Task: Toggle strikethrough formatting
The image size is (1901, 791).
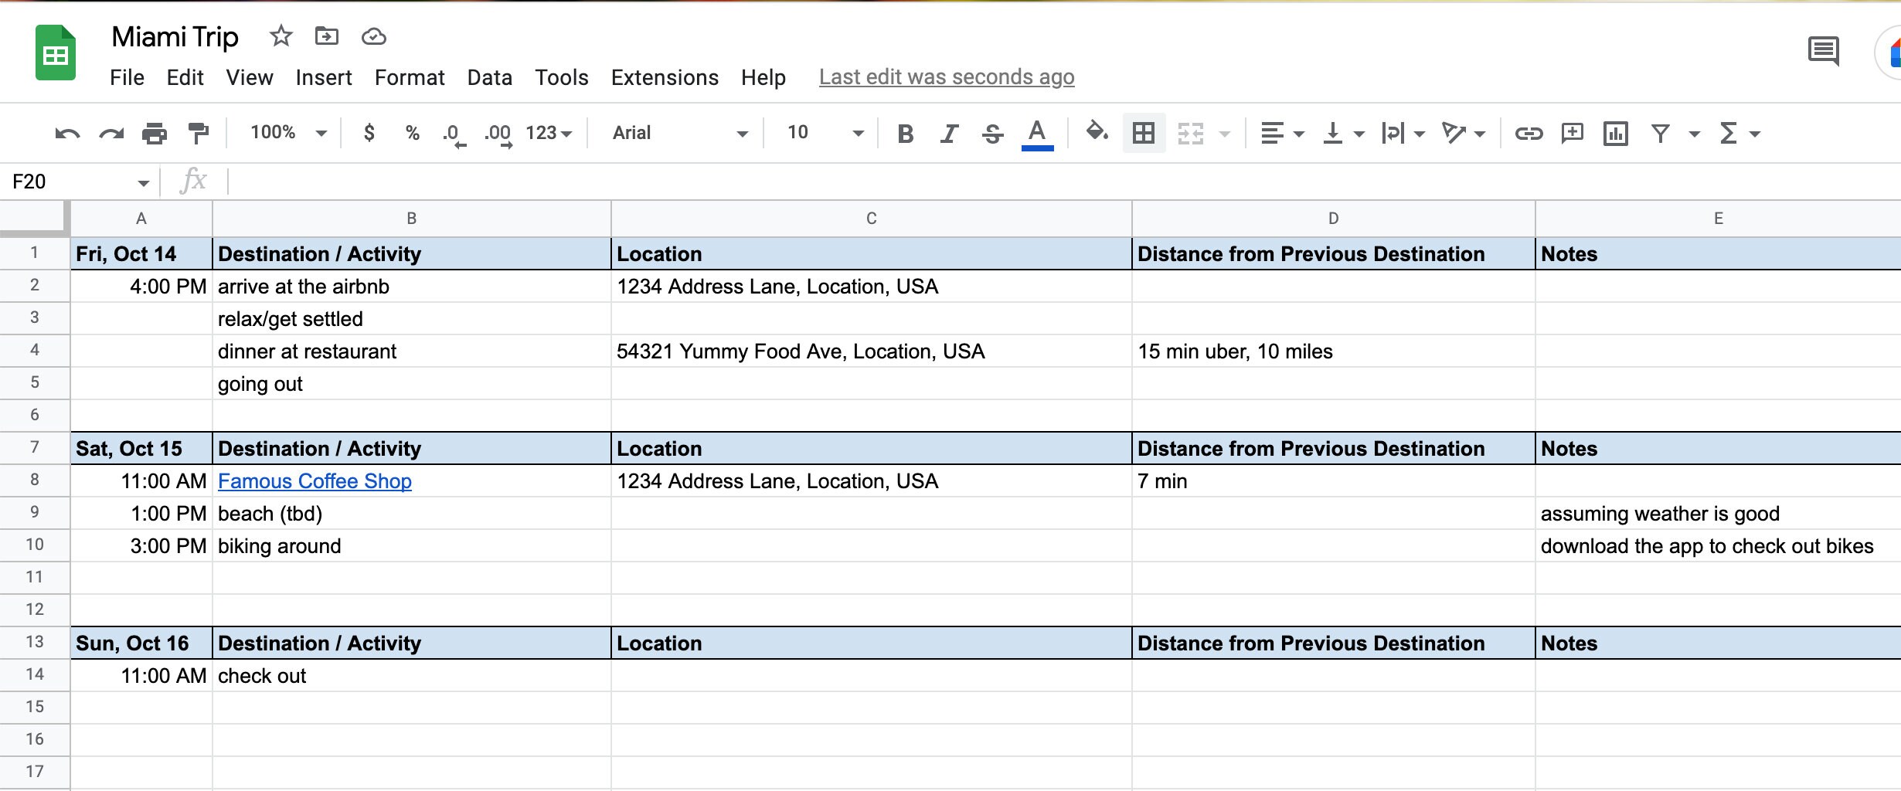Action: pyautogui.click(x=991, y=133)
